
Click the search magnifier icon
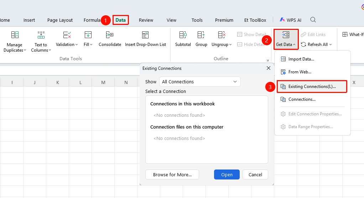tap(313, 20)
